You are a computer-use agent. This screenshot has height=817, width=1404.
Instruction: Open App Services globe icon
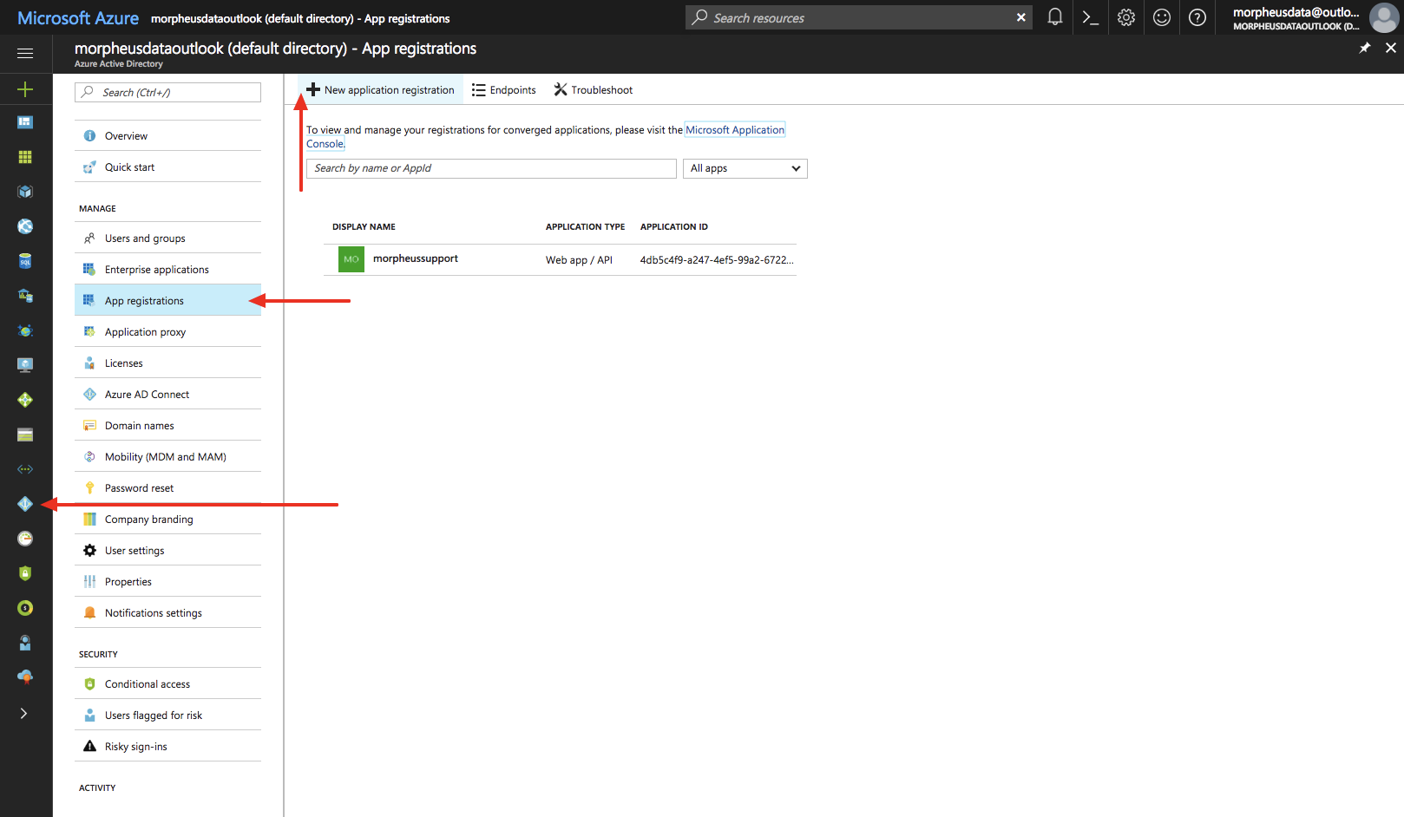(x=25, y=226)
